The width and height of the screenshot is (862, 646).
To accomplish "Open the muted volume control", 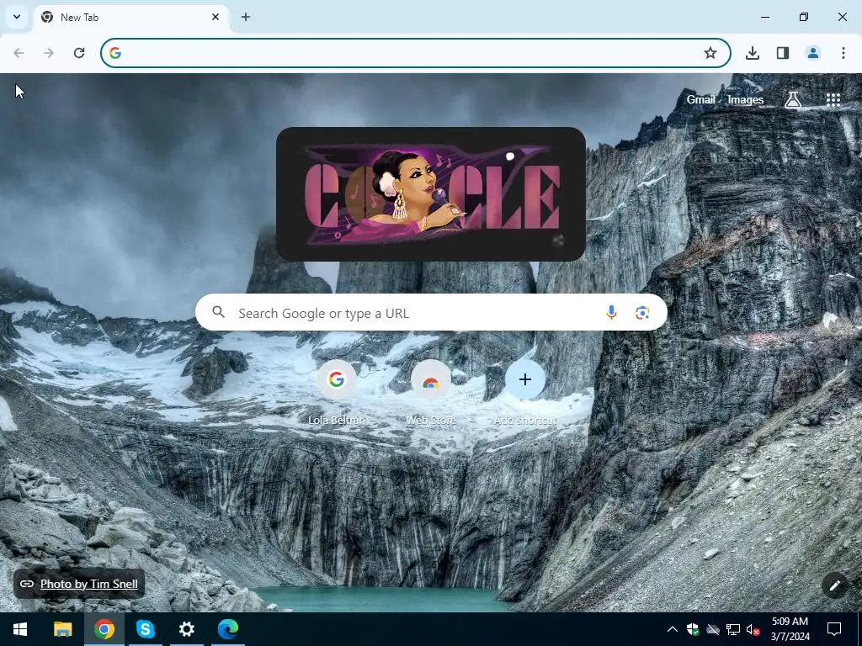I will [753, 629].
